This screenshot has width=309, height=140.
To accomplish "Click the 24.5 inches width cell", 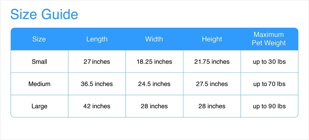I will pyautogui.click(x=154, y=84).
